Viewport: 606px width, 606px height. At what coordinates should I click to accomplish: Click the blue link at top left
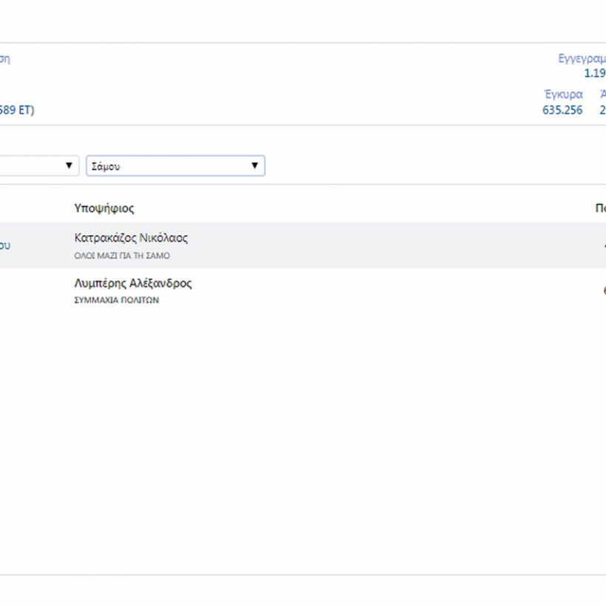coord(4,58)
